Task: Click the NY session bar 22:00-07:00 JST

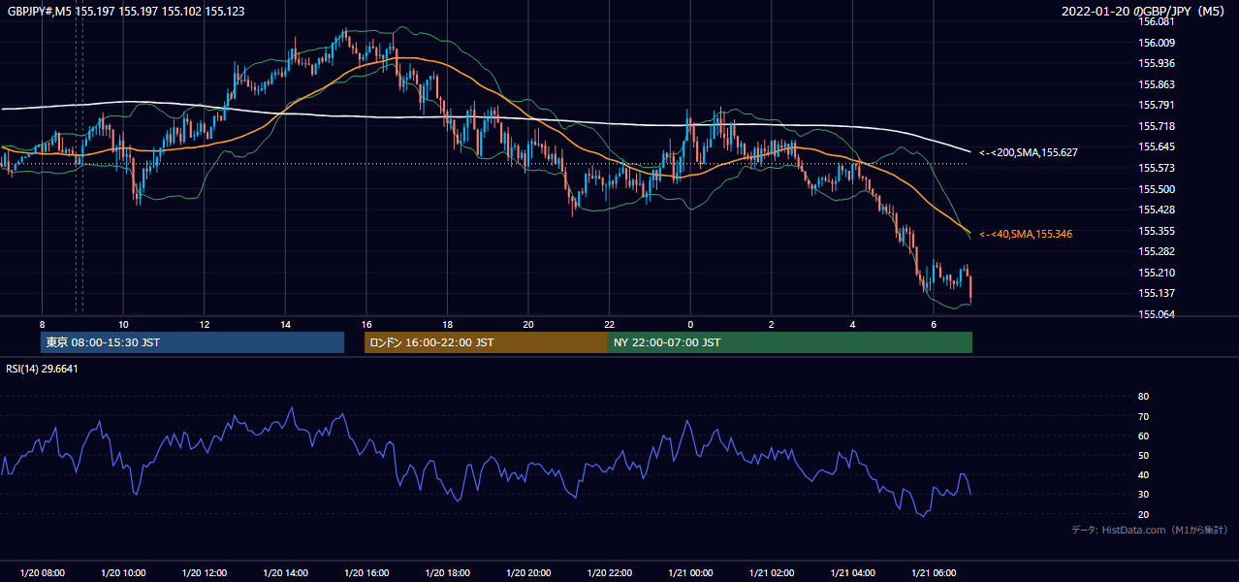Action: pos(790,342)
